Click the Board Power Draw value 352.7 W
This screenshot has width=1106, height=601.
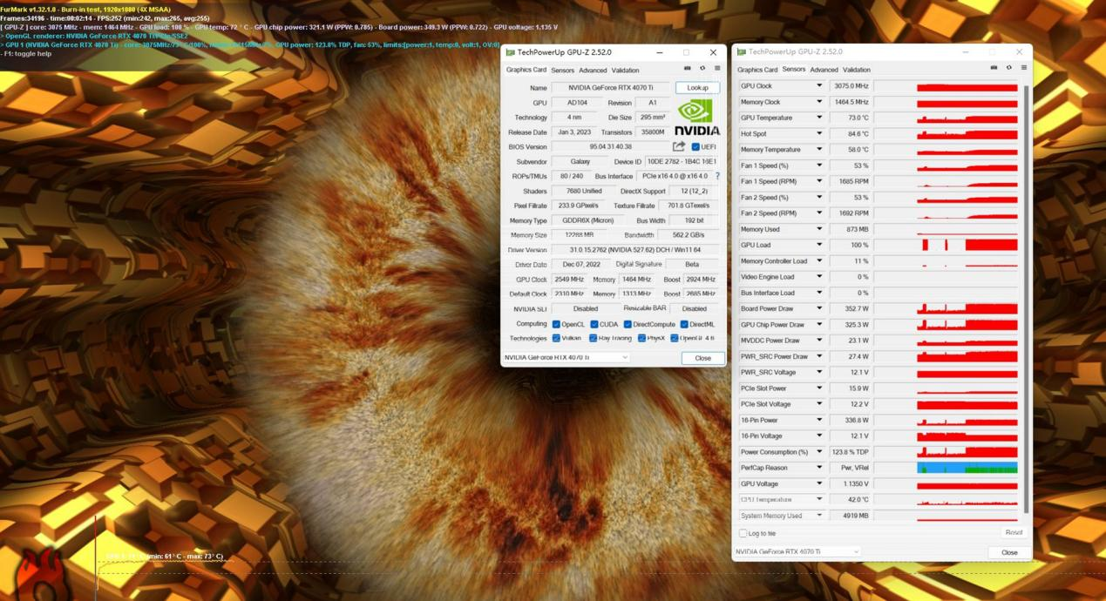click(850, 308)
